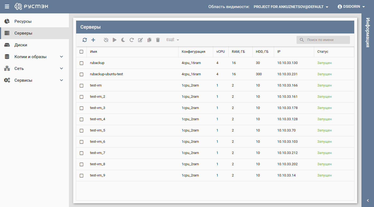Tick the test-vm_3 checkbox
Viewport: 374px width, 207px height.
click(x=81, y=108)
